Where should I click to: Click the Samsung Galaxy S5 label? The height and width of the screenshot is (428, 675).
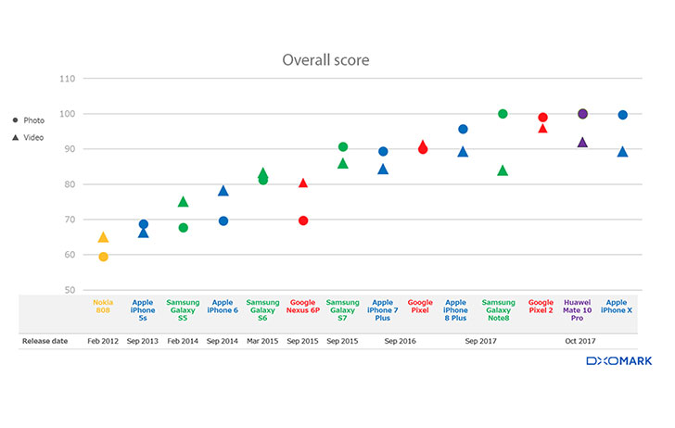(183, 310)
